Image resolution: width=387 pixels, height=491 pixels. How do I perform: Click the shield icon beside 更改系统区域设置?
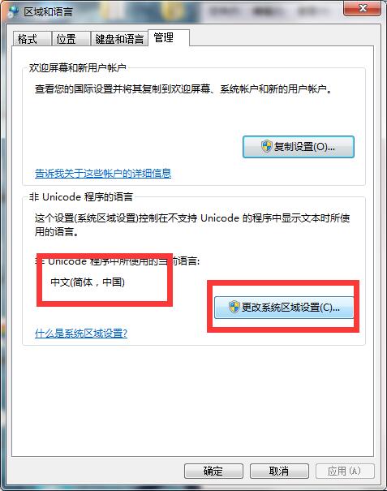click(x=234, y=307)
